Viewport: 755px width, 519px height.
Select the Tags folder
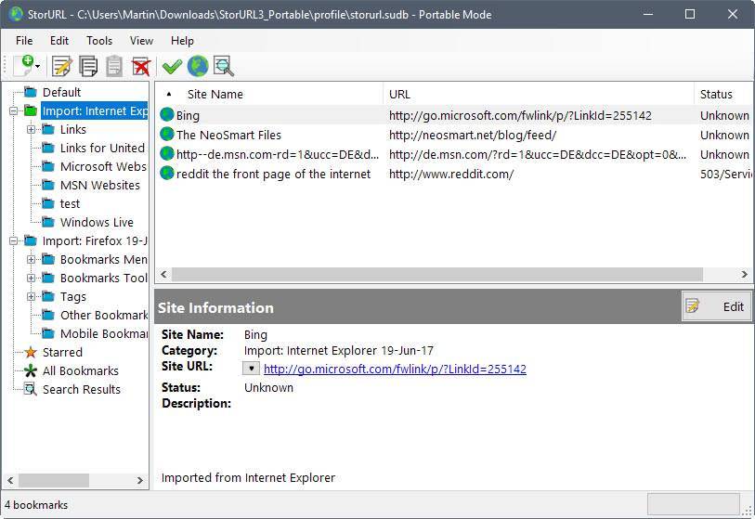(73, 296)
